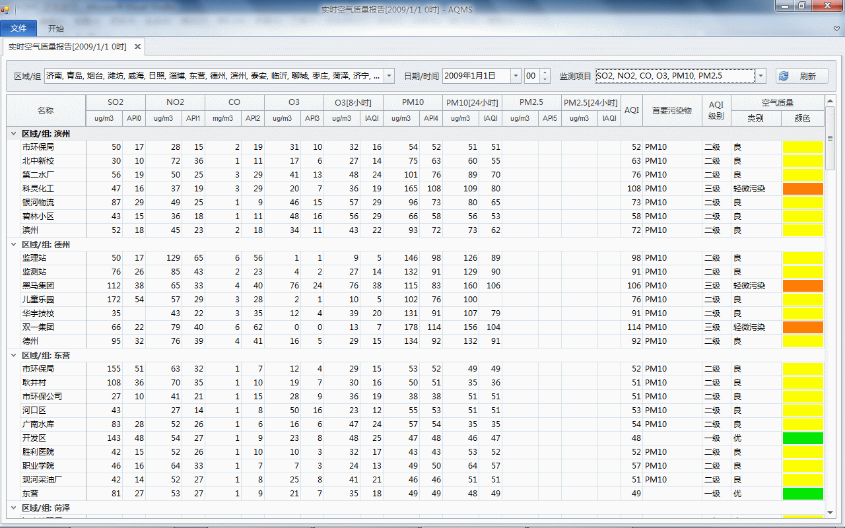
Task: Click the AQI 级别 column header
Action: point(716,110)
